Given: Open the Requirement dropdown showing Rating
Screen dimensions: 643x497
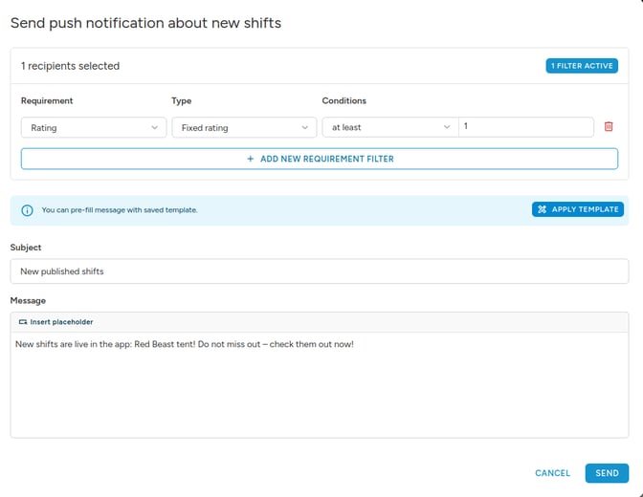Looking at the screenshot, I should click(93, 127).
